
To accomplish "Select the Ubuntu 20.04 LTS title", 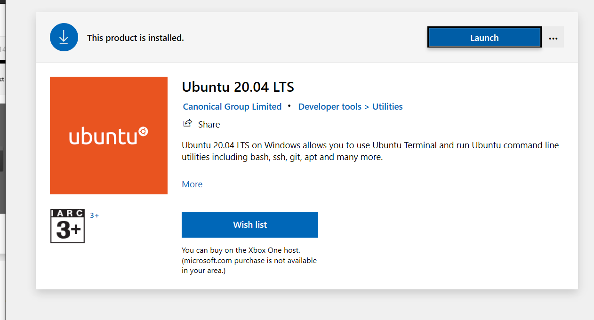I will coord(238,87).
